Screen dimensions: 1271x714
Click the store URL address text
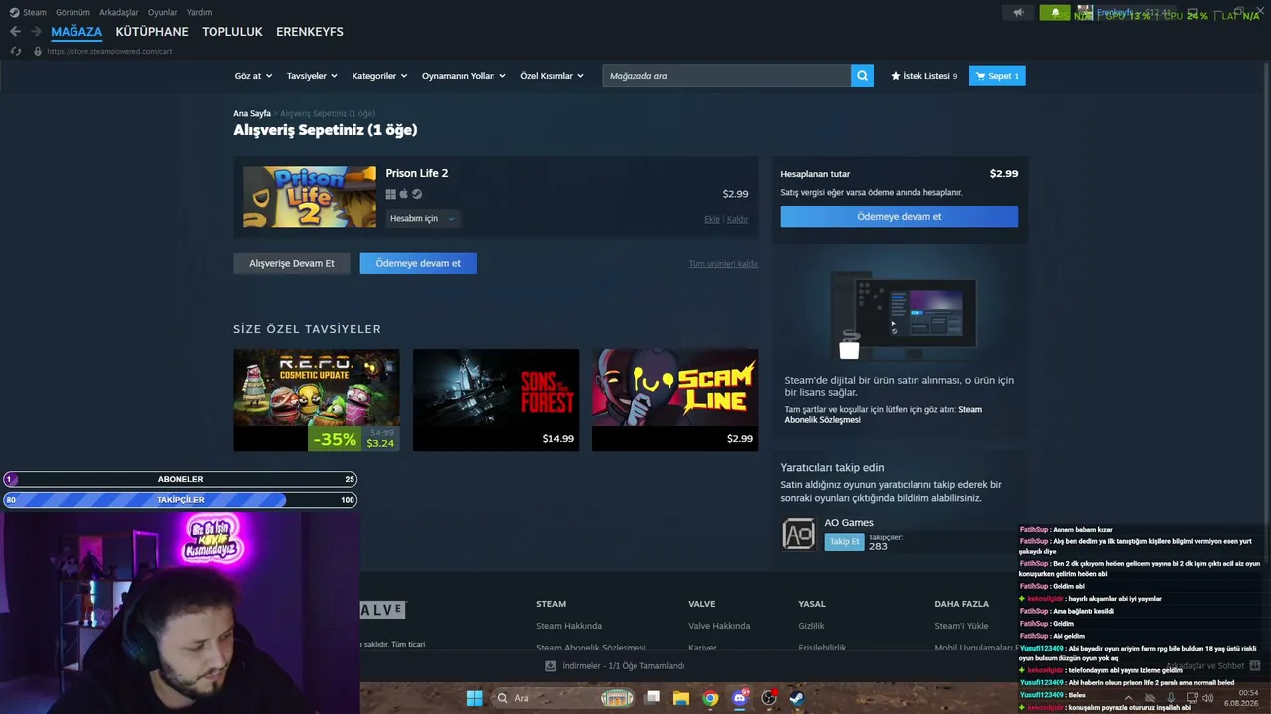coord(109,51)
